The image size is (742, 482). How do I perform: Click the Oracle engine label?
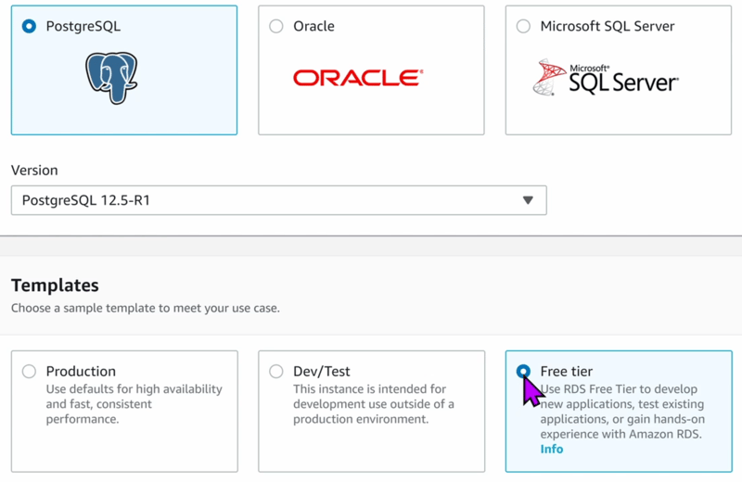[313, 26]
